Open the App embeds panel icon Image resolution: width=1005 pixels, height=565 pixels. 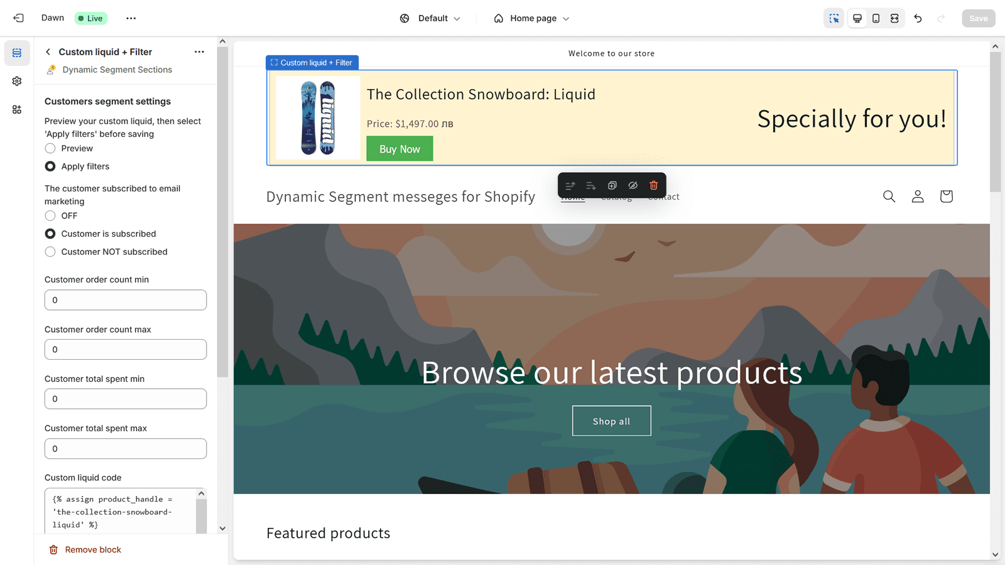pyautogui.click(x=17, y=109)
